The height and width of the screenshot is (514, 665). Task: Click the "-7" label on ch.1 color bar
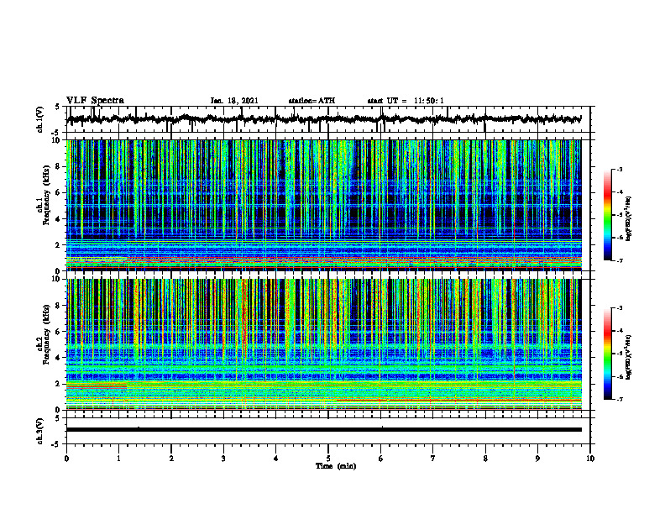point(620,260)
